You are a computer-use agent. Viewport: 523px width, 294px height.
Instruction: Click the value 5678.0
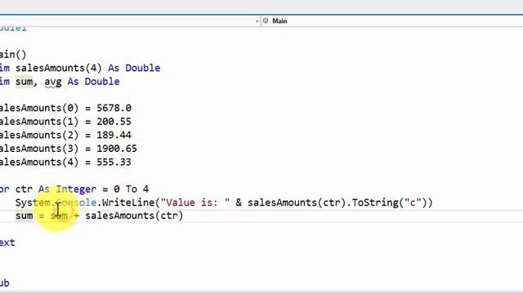pyautogui.click(x=114, y=109)
